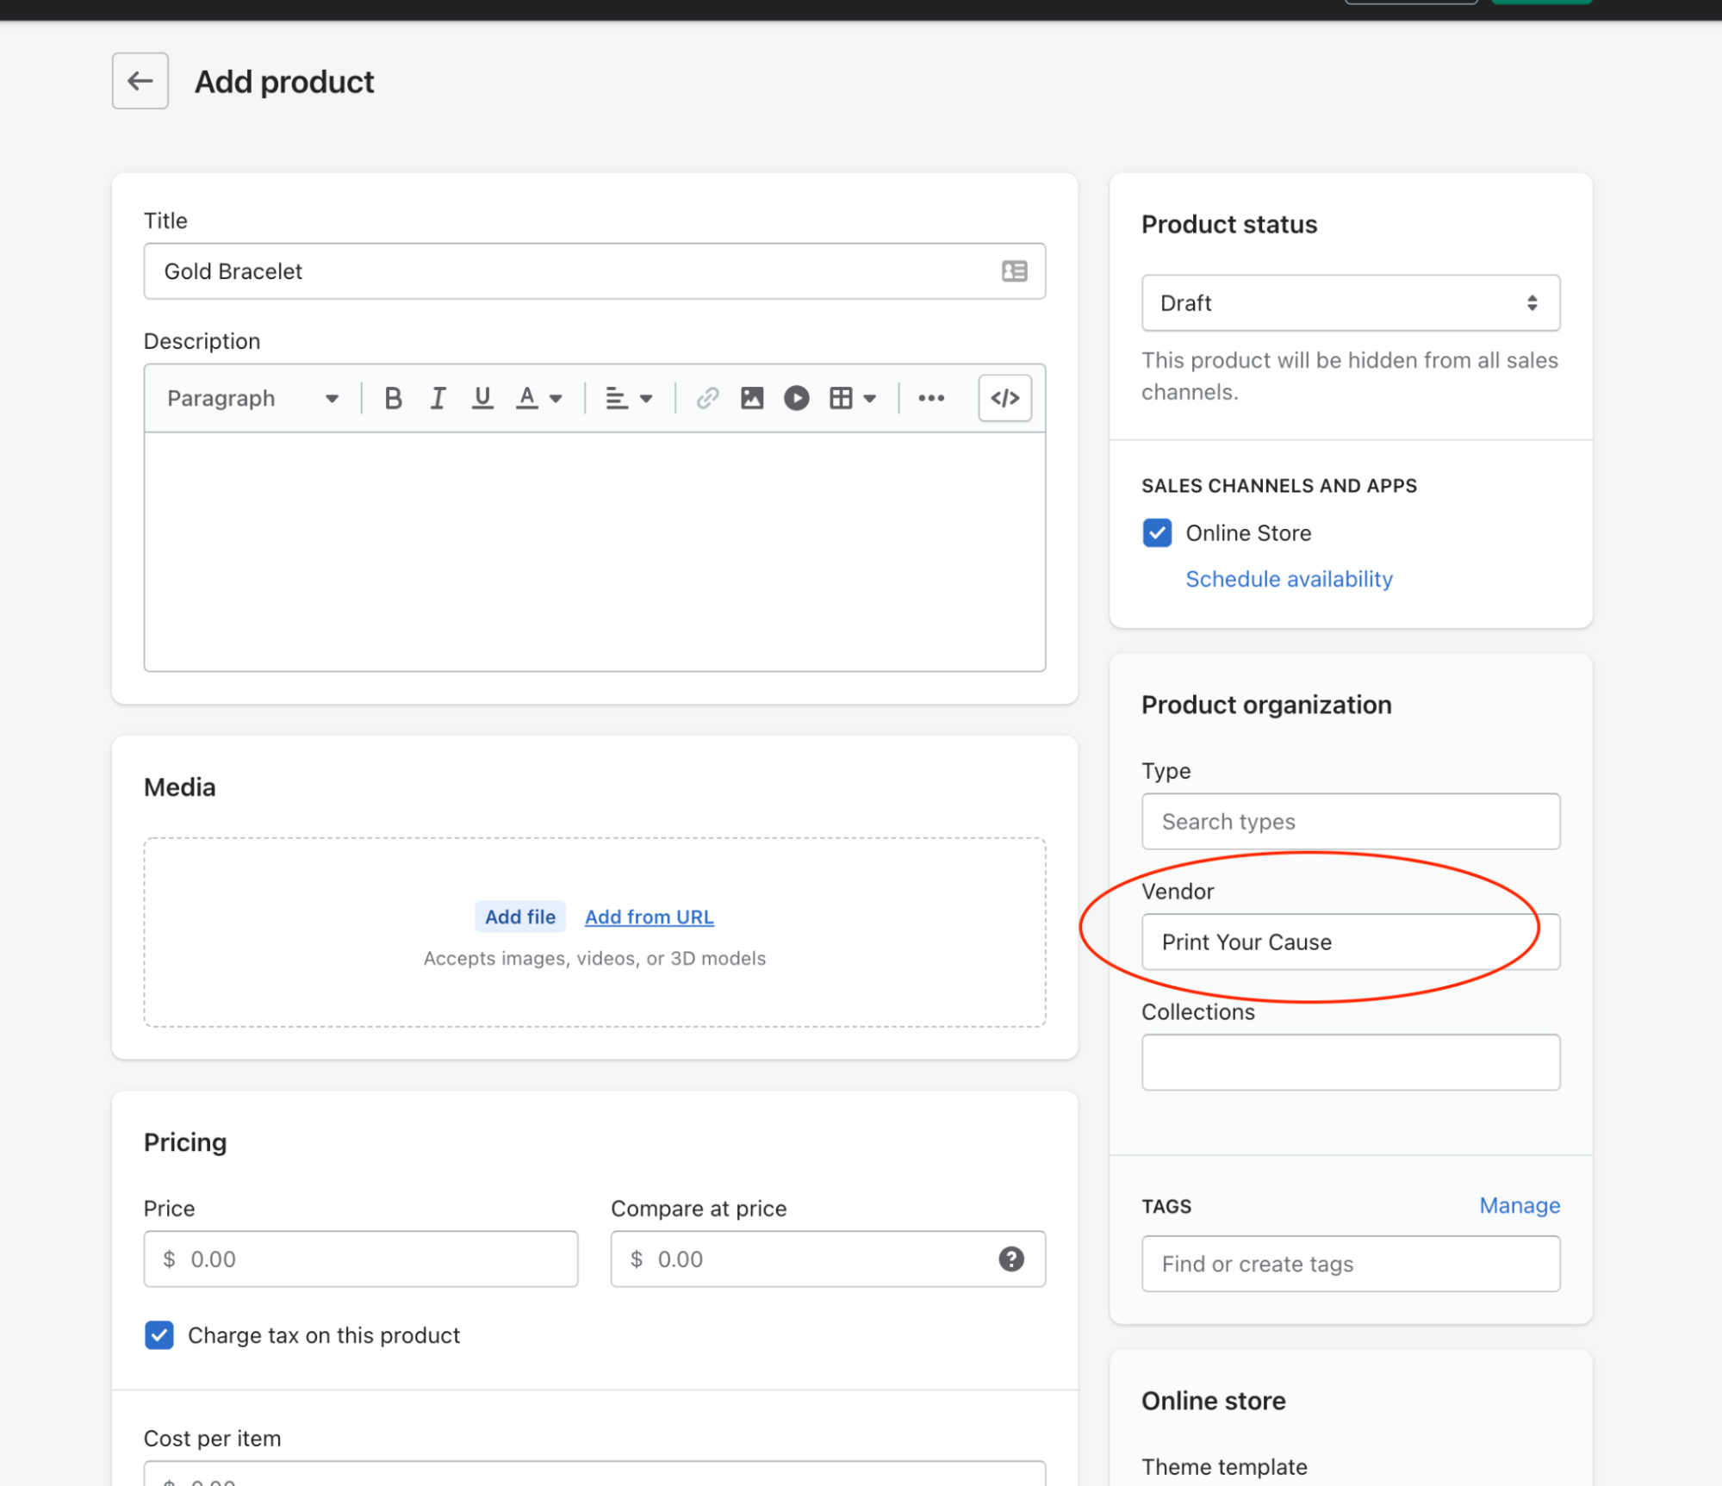This screenshot has width=1722, height=1486.
Task: Expand the insert table dropdown
Action: (853, 398)
